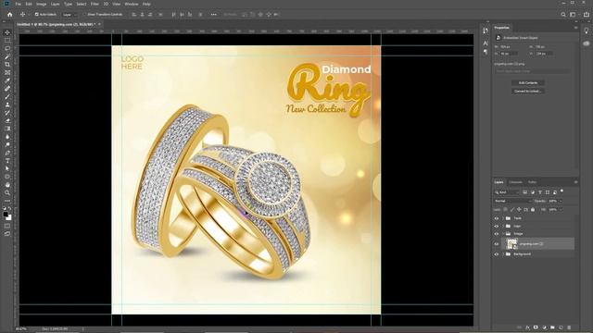The width and height of the screenshot is (593, 333).
Task: Select the Rectangular Marquee tool
Action: click(x=7, y=41)
